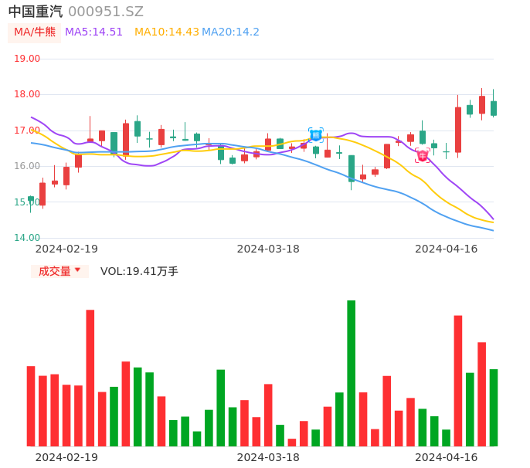Click the stock name 中国重汽
Screen dimensions: 530x468
point(36,12)
